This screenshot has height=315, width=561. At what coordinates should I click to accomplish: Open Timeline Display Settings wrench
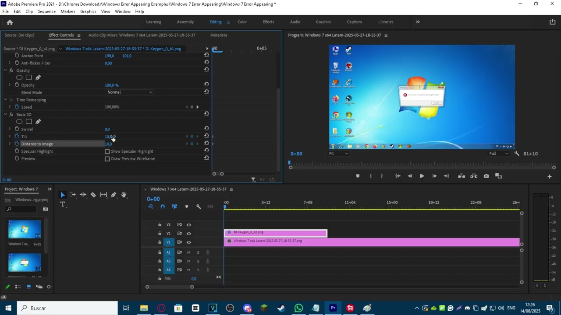click(x=198, y=206)
